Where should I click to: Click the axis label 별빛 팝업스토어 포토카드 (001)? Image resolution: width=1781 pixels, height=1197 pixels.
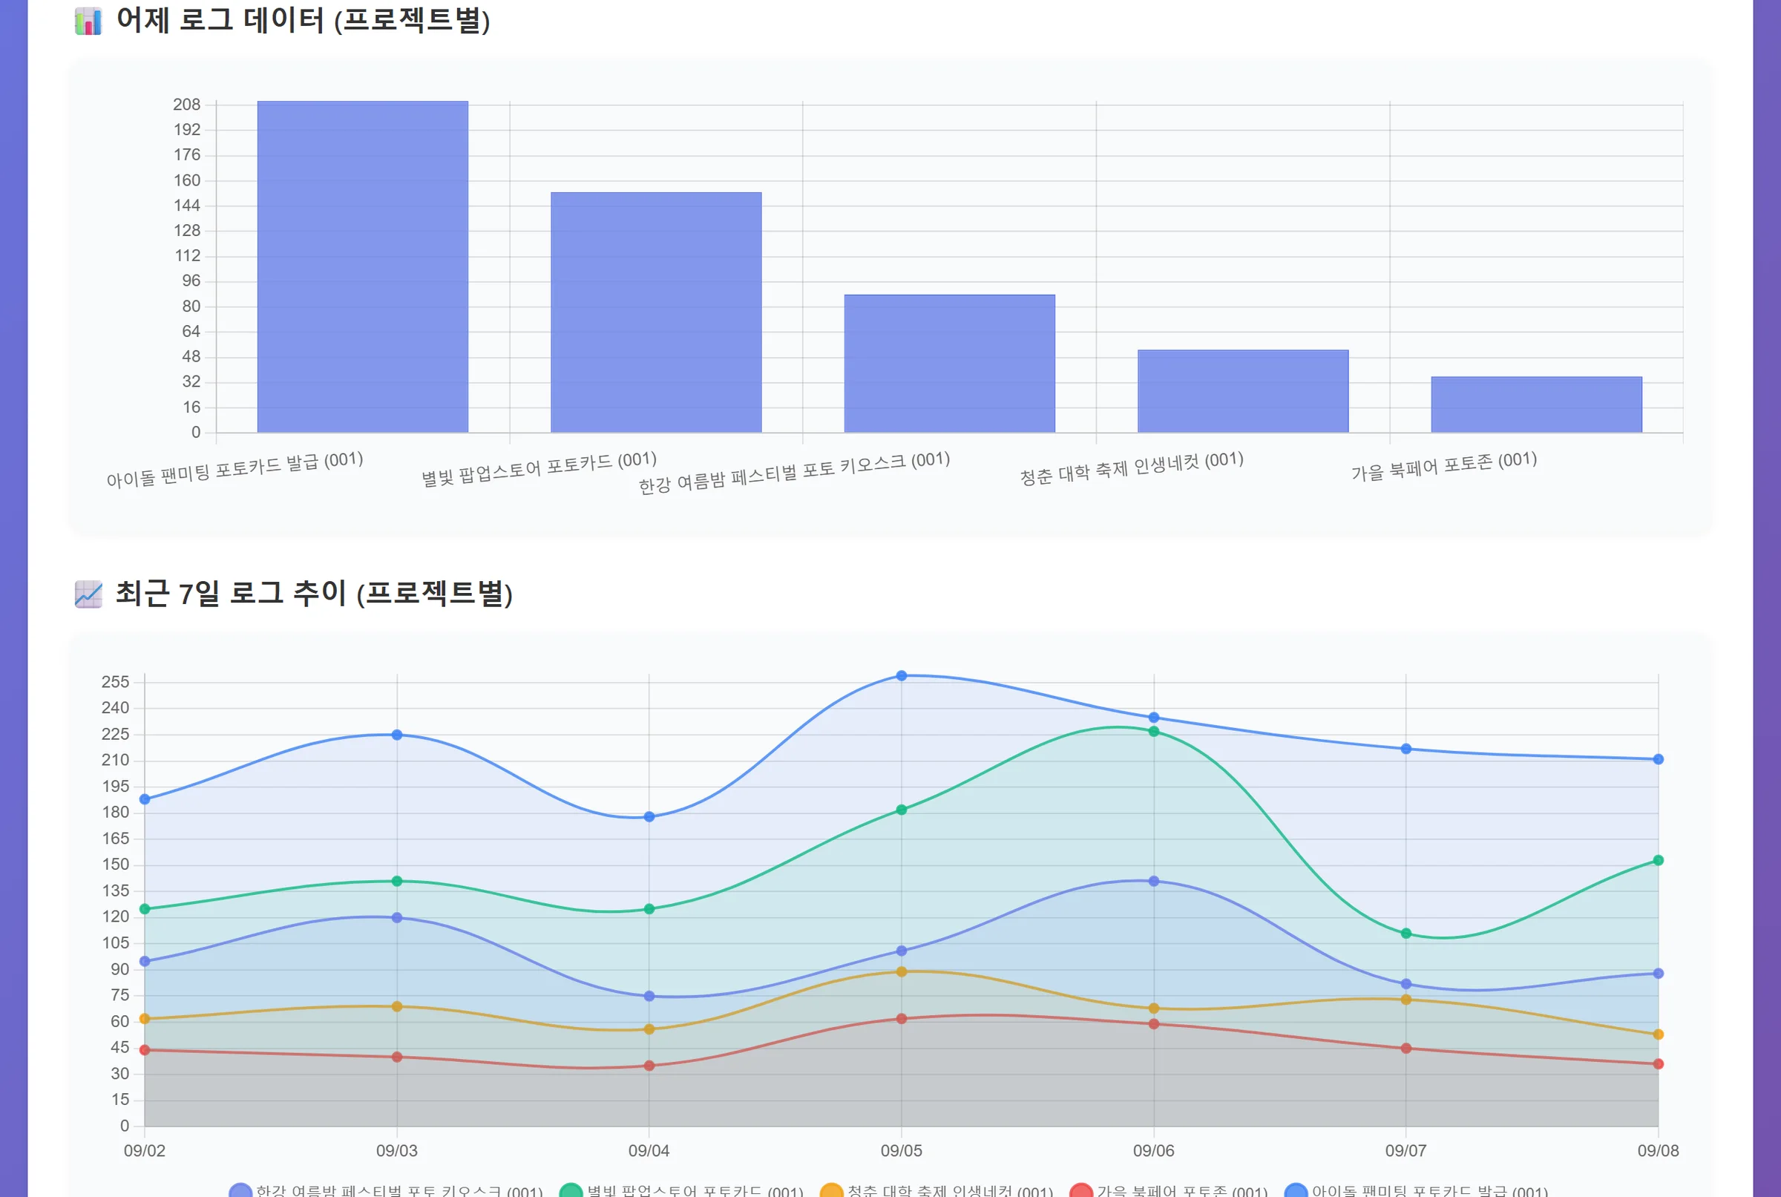tap(539, 469)
